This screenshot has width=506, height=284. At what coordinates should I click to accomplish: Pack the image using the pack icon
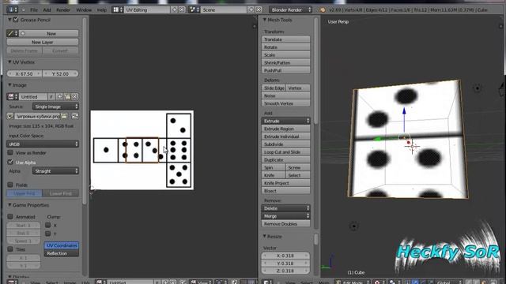[10, 116]
